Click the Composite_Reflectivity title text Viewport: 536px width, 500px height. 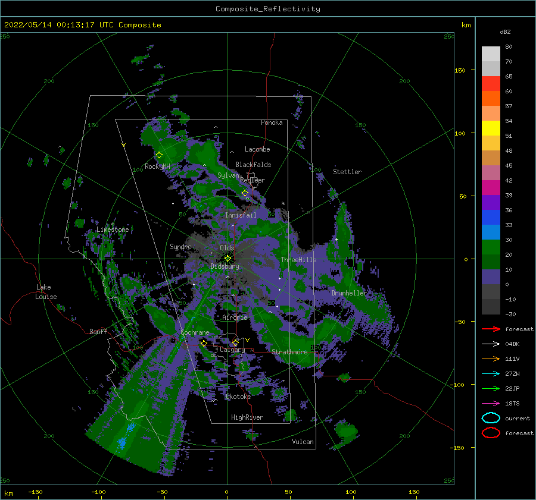click(268, 9)
